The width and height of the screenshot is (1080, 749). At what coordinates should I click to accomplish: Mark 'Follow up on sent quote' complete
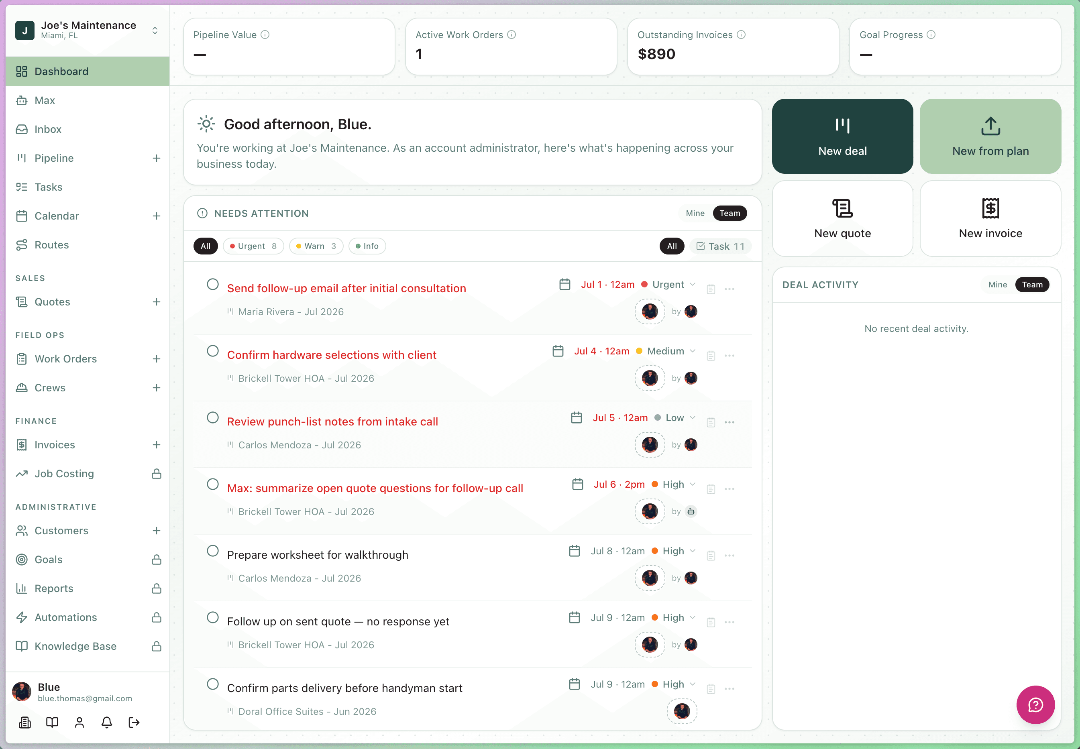(x=213, y=618)
